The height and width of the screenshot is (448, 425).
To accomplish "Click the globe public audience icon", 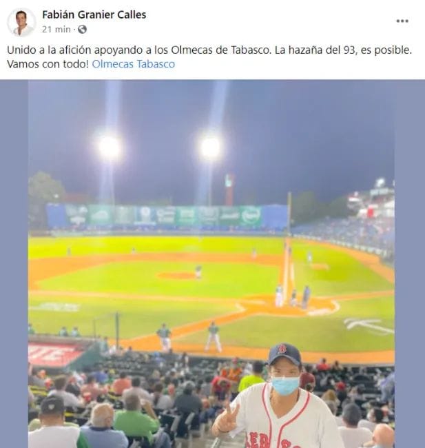I will (x=82, y=29).
